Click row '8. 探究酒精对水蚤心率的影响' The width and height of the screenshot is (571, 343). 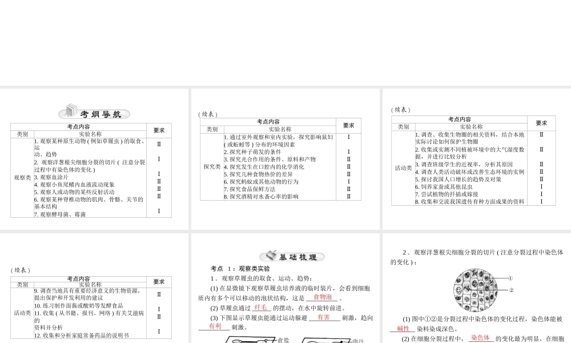(x=261, y=197)
